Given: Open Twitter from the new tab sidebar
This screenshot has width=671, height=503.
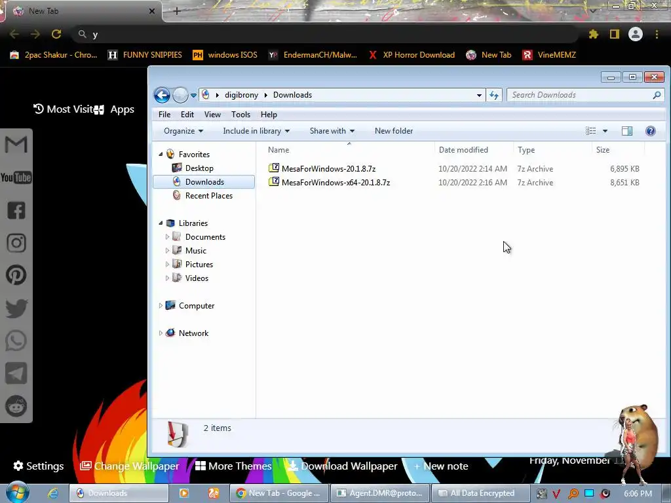Looking at the screenshot, I should click(16, 308).
